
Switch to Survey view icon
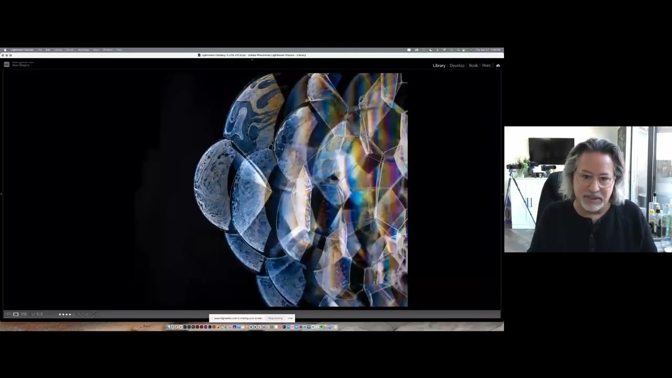coord(32,314)
